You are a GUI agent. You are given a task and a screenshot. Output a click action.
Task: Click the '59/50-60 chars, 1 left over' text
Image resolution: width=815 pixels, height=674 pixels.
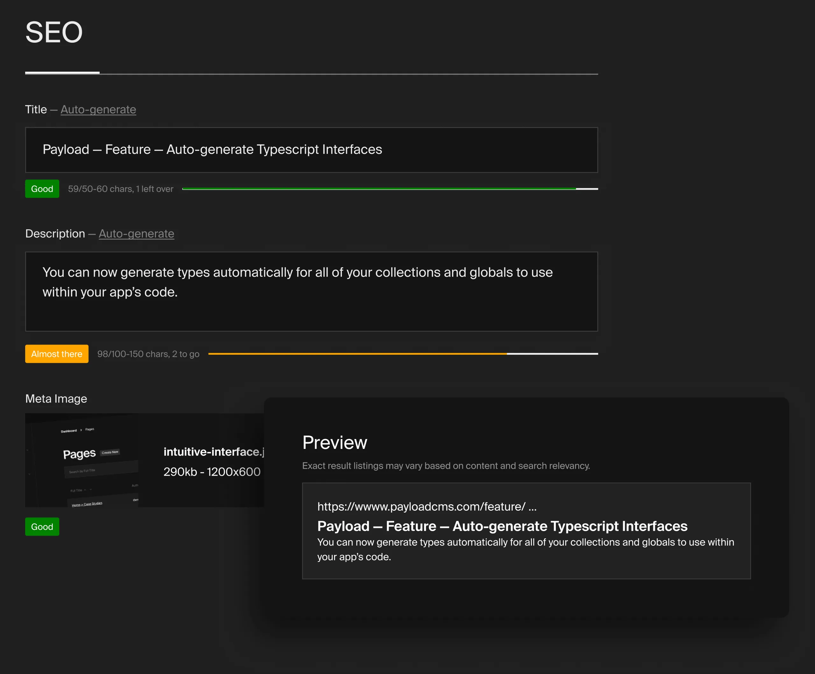pos(121,189)
